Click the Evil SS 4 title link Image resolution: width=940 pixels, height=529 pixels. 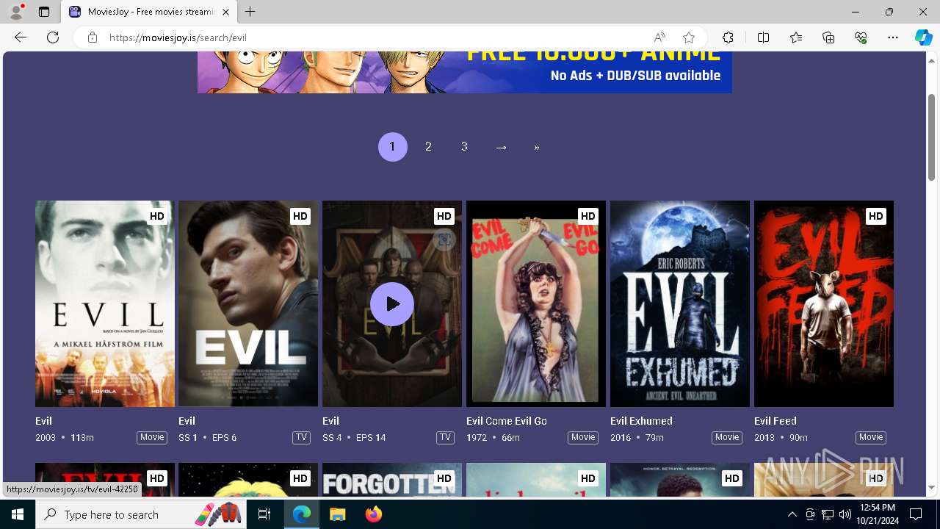(x=330, y=421)
